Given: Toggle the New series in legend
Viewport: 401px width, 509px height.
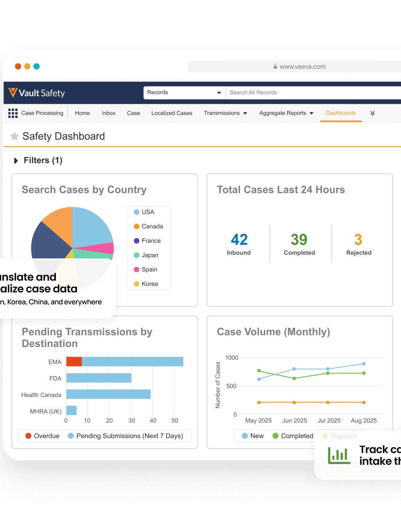Looking at the screenshot, I should 252,436.
